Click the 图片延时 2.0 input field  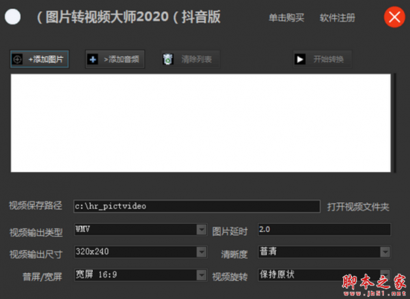point(324,229)
